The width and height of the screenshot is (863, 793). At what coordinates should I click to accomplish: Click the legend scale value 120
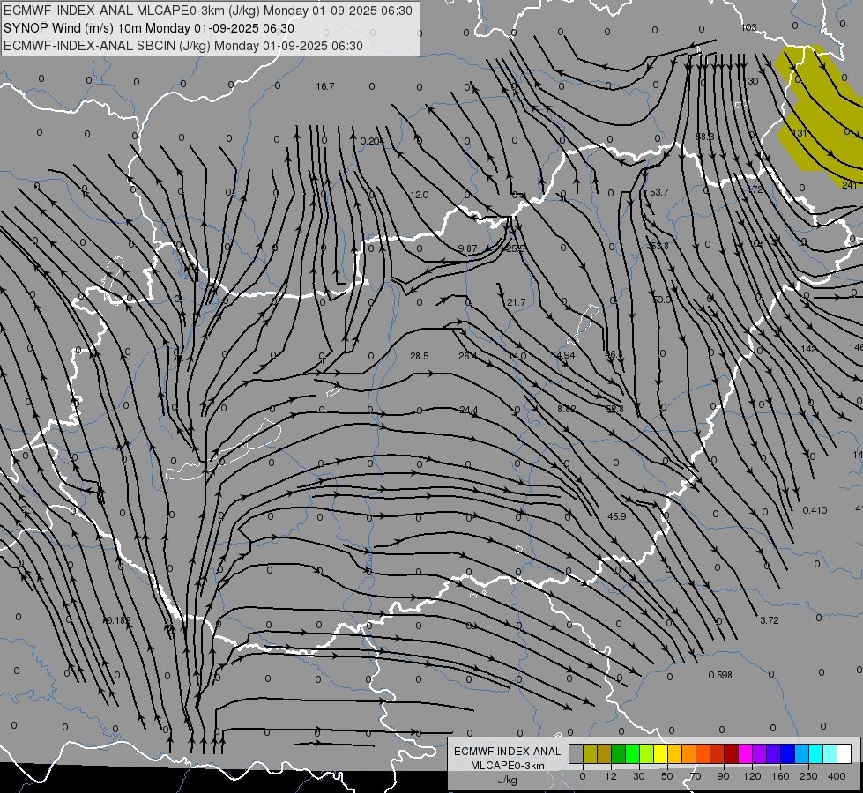point(752,776)
